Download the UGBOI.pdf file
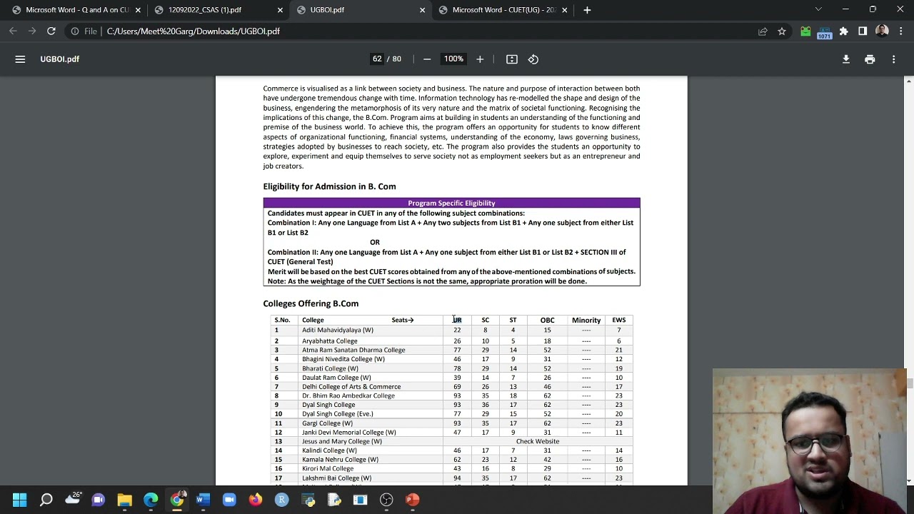This screenshot has height=514, width=914. [846, 59]
